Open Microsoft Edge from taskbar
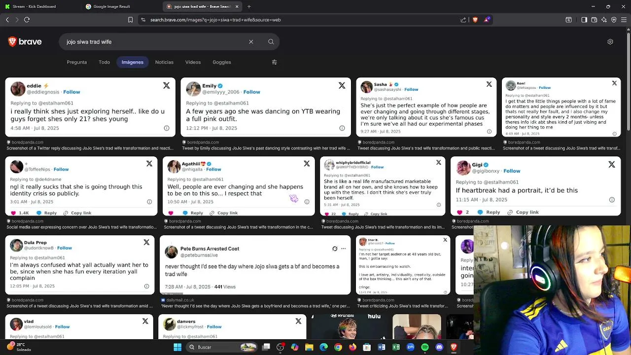 click(x=323, y=347)
